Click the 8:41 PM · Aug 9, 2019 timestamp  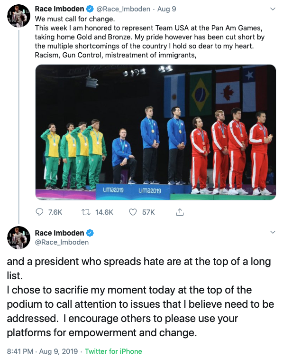pos(42,351)
